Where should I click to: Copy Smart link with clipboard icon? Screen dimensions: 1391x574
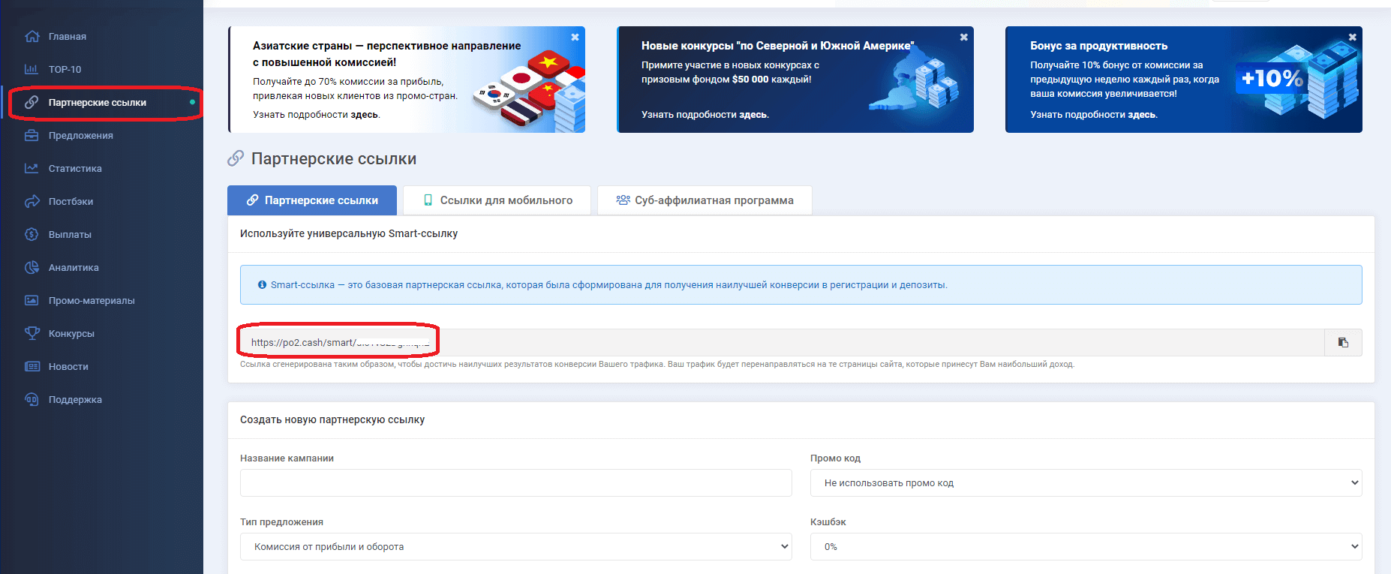[x=1343, y=343]
